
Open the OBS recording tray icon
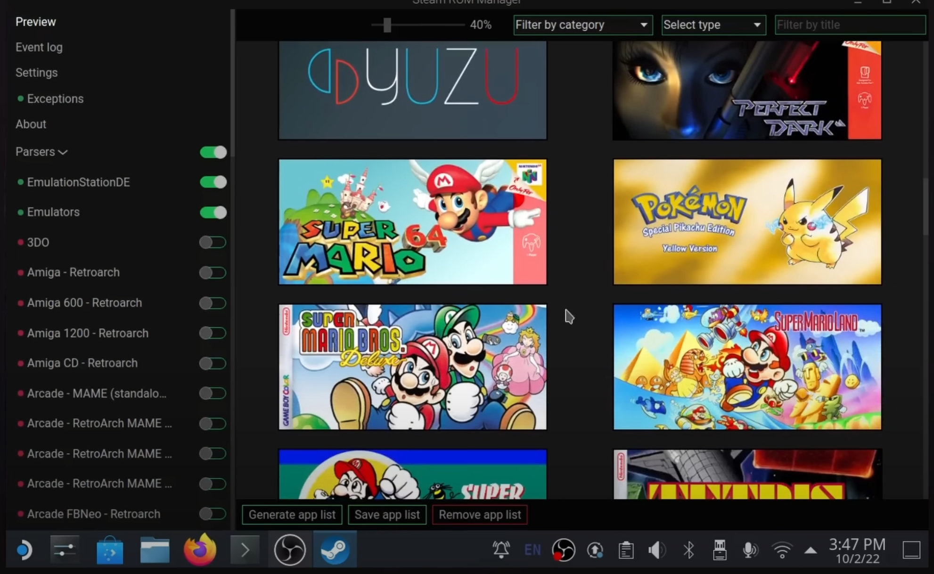564,550
